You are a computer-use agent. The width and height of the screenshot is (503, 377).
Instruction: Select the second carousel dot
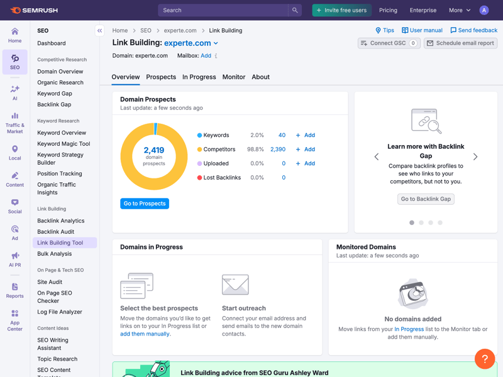421,222
